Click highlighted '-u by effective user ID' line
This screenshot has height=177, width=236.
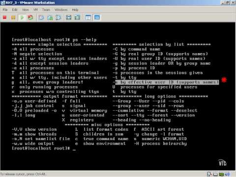click(166, 82)
